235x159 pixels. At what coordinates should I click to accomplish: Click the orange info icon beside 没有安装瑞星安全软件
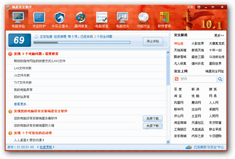10,111
